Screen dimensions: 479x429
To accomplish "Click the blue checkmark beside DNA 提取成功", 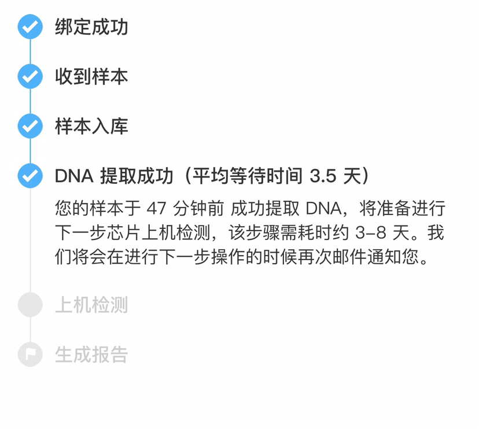I will coord(30,176).
